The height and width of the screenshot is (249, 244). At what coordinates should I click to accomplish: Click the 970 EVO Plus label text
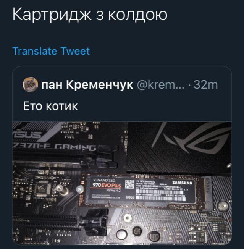pyautogui.click(x=107, y=185)
